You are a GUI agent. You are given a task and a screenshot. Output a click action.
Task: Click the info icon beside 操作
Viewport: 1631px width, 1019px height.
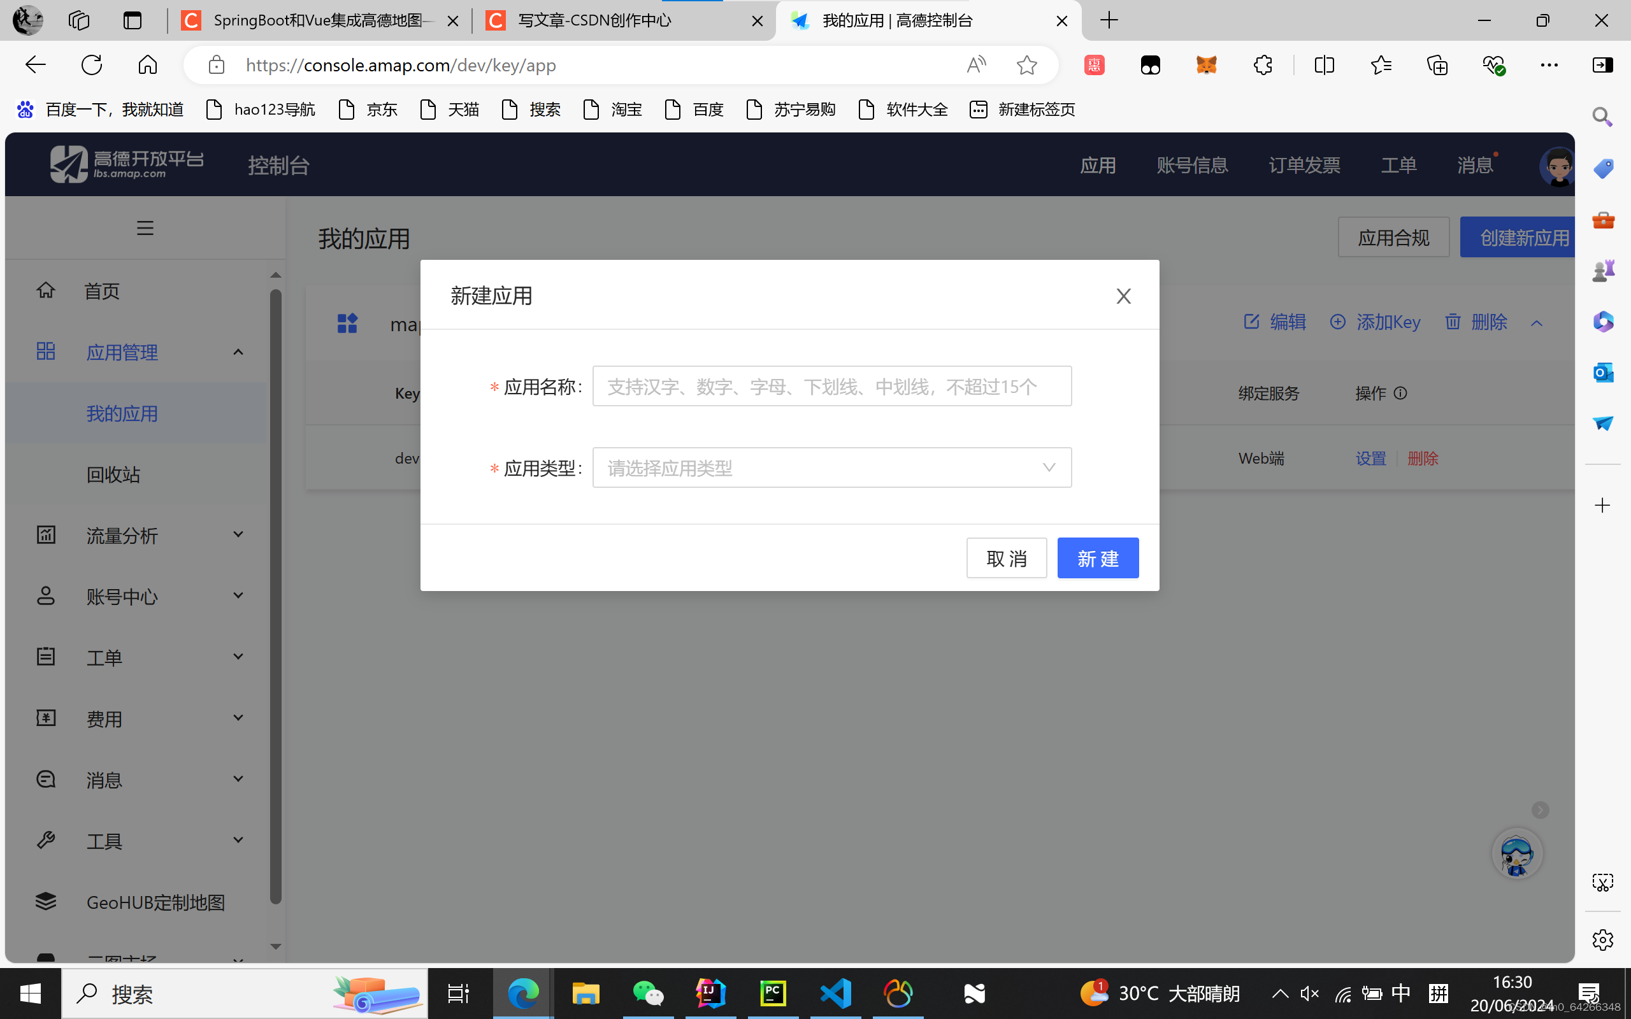click(x=1400, y=393)
